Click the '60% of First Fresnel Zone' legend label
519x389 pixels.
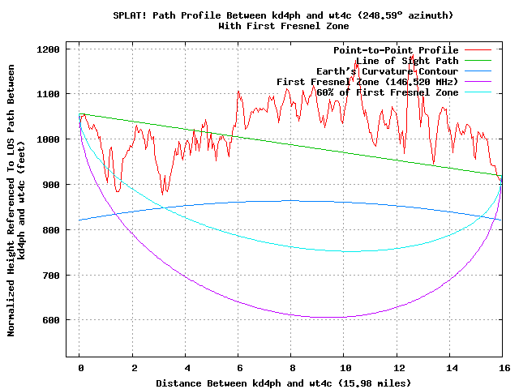(x=388, y=92)
